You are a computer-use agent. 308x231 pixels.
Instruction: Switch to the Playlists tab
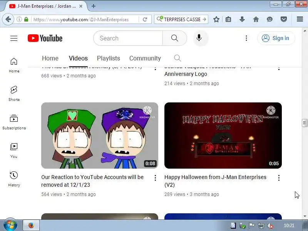pos(109,58)
